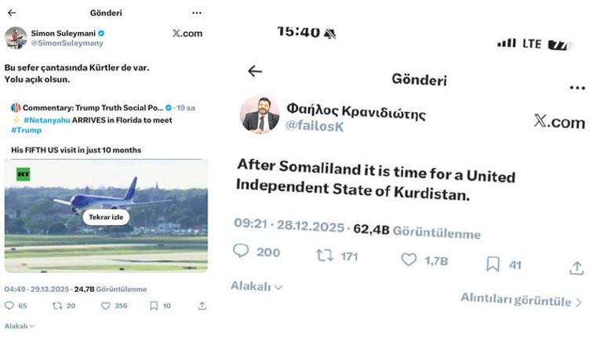
Task: Bookmark the post with 10 bookmarks
Action: (x=154, y=306)
